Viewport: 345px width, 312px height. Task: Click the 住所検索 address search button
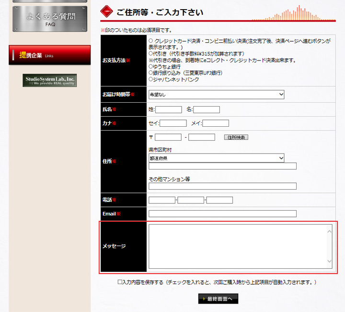[236, 137]
